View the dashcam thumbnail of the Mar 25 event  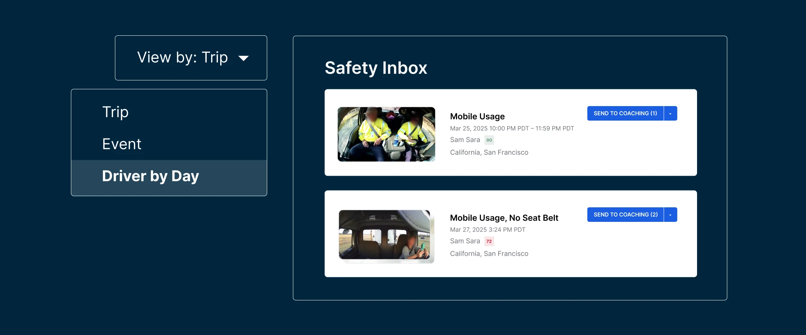point(386,134)
